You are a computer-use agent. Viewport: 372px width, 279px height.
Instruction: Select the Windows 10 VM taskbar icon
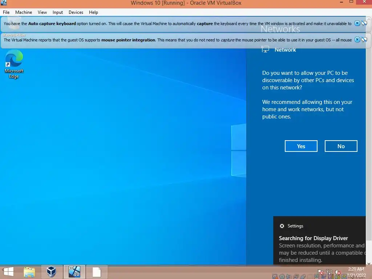click(74, 272)
